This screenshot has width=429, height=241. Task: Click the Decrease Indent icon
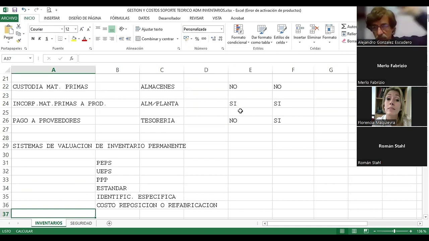point(121,39)
